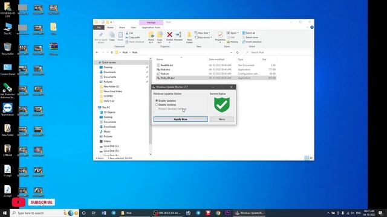The image size is (387, 217).
Task: Open the Open dropdown in ribbon
Action: (232, 33)
